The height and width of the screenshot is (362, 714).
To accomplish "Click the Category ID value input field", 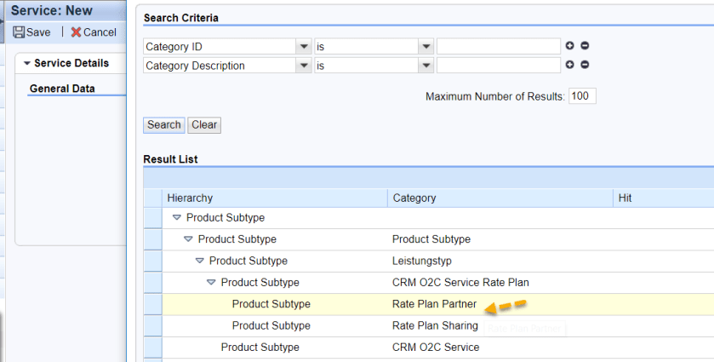I will (498, 46).
